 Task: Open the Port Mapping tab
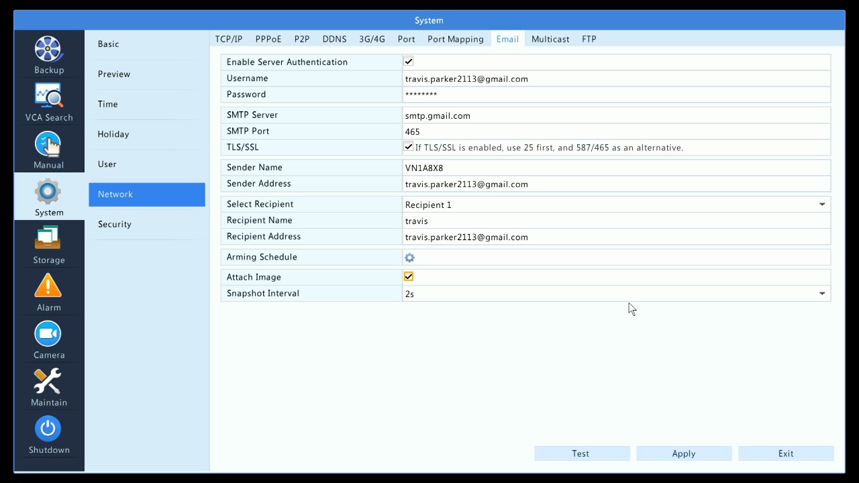pos(455,39)
